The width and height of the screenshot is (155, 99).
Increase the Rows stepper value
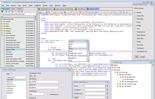(x=107, y=85)
